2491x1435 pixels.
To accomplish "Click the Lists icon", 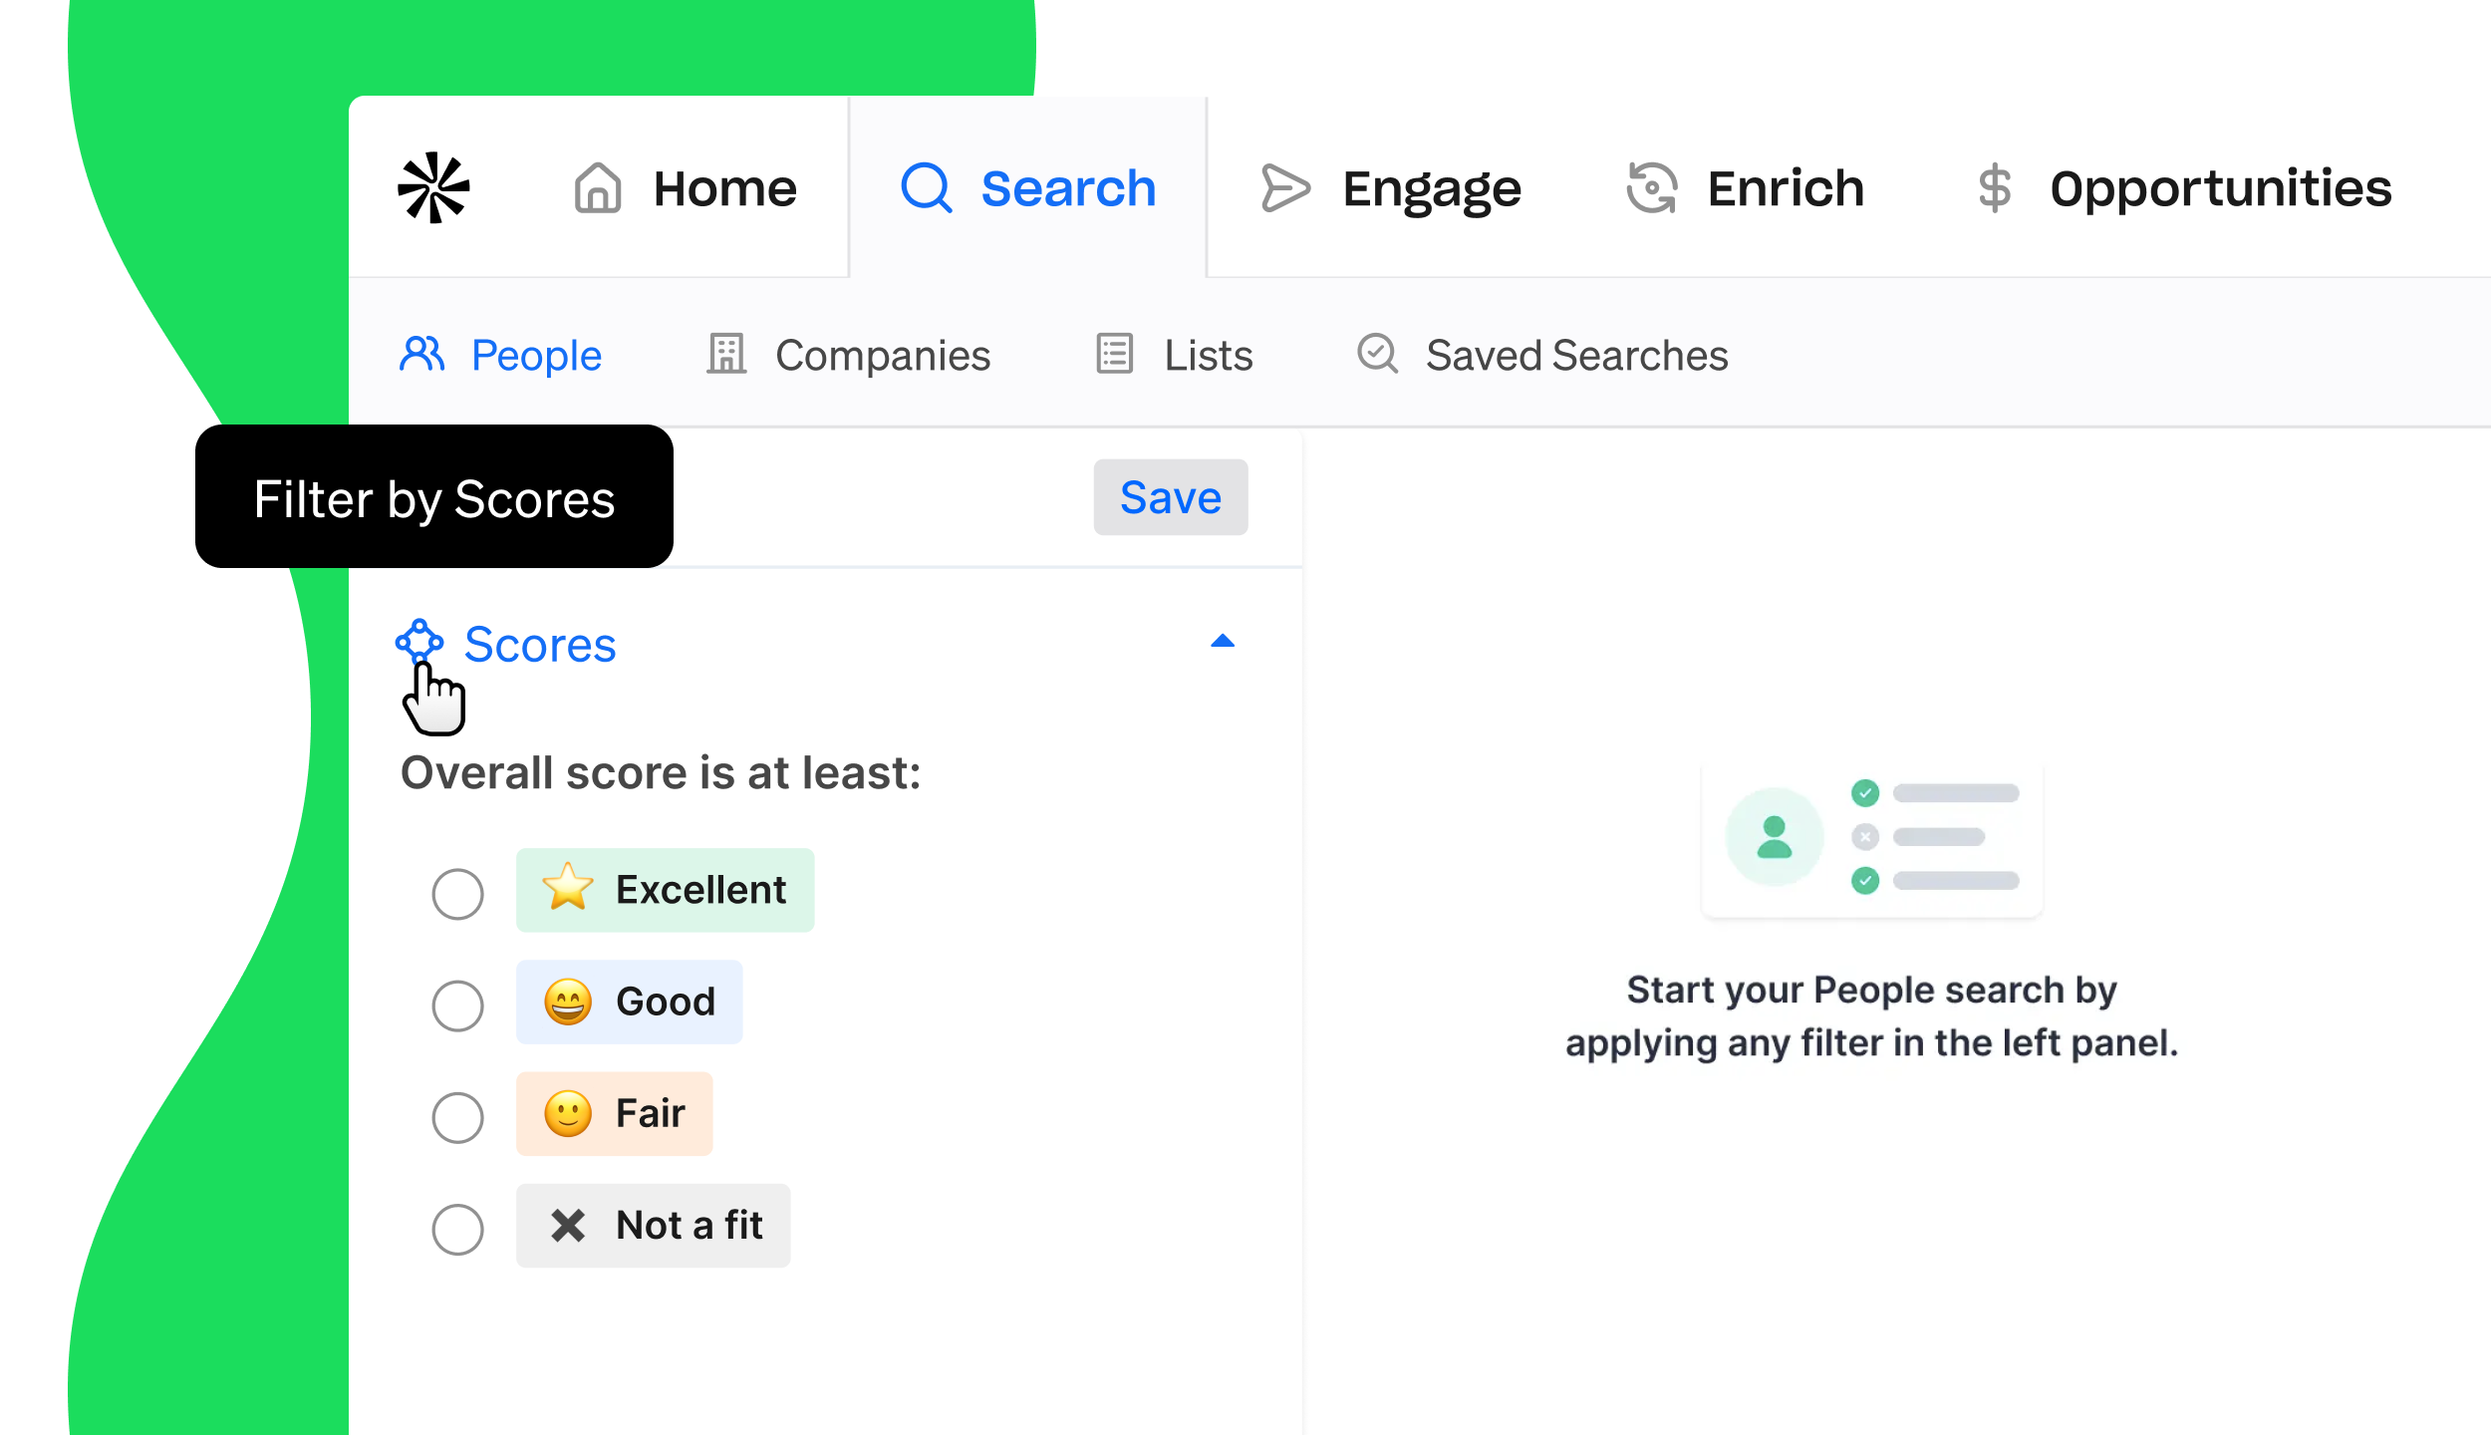I will coord(1114,355).
